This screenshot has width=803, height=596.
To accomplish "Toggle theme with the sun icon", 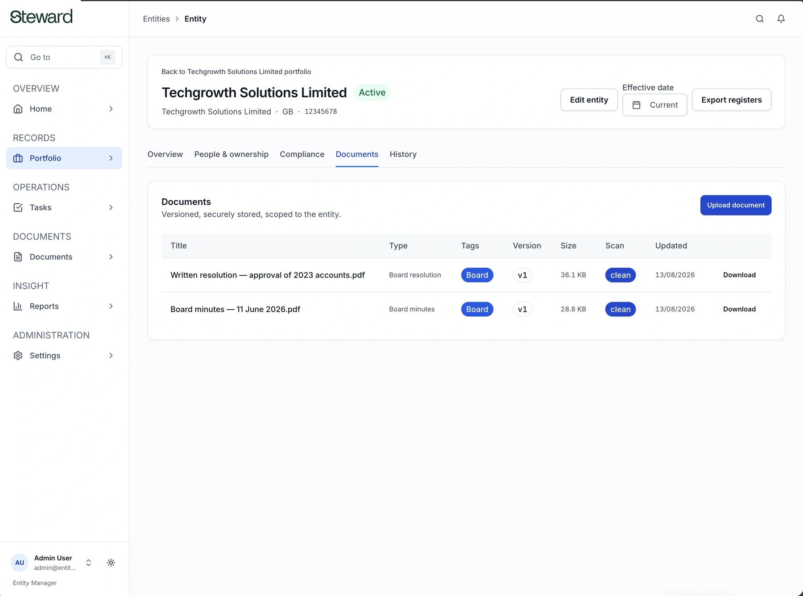I will pyautogui.click(x=111, y=563).
